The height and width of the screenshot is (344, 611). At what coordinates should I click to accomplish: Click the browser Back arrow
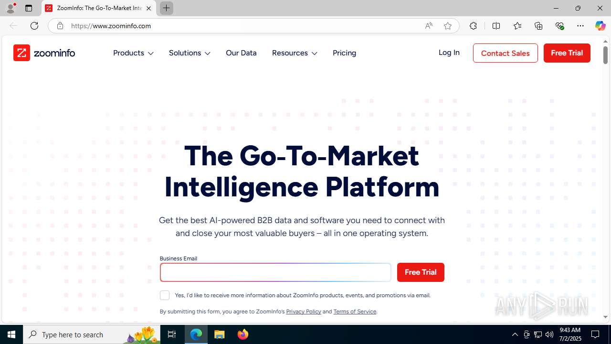pos(13,26)
